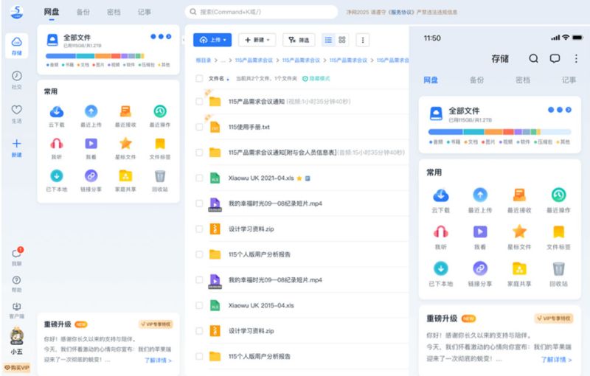The image size is (590, 376).
Task: Open the vertical three-dot more menu in toolbar
Action: coord(363,40)
